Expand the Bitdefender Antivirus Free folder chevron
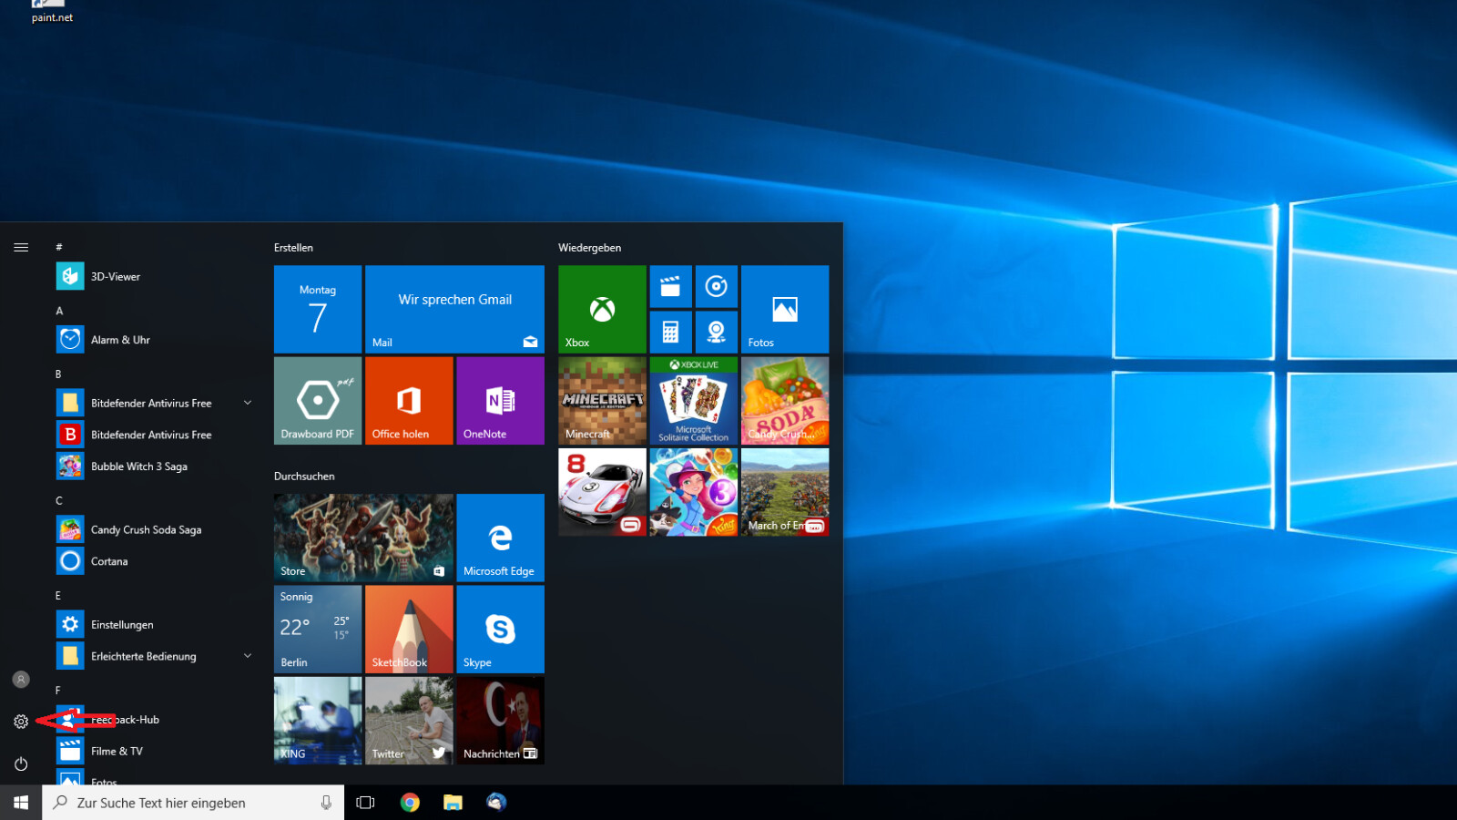1457x820 pixels. (248, 403)
